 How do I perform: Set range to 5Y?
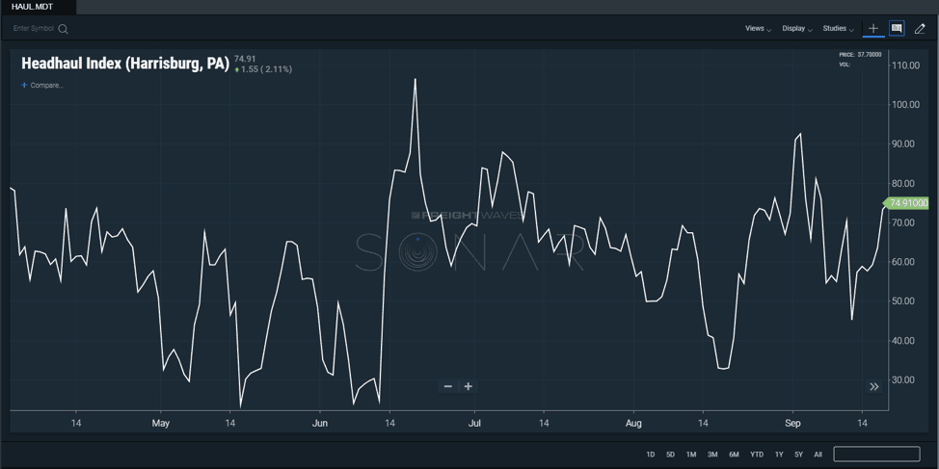[799, 455]
